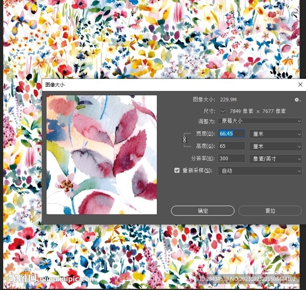
Task: Open the width unit 厘米 dropdown
Action: click(x=275, y=134)
